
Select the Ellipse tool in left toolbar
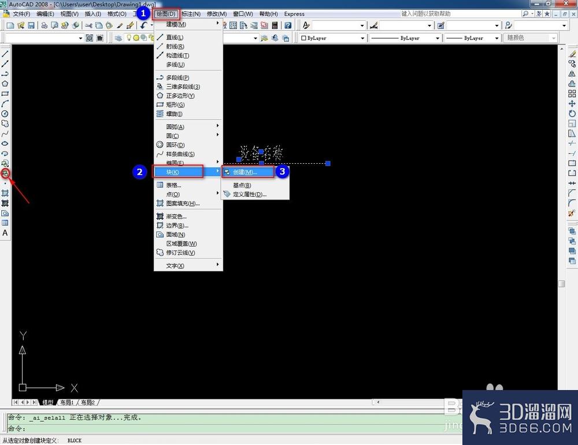tap(5, 144)
